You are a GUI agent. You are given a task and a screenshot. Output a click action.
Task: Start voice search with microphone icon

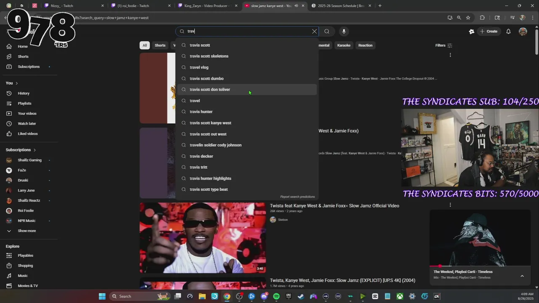click(344, 31)
